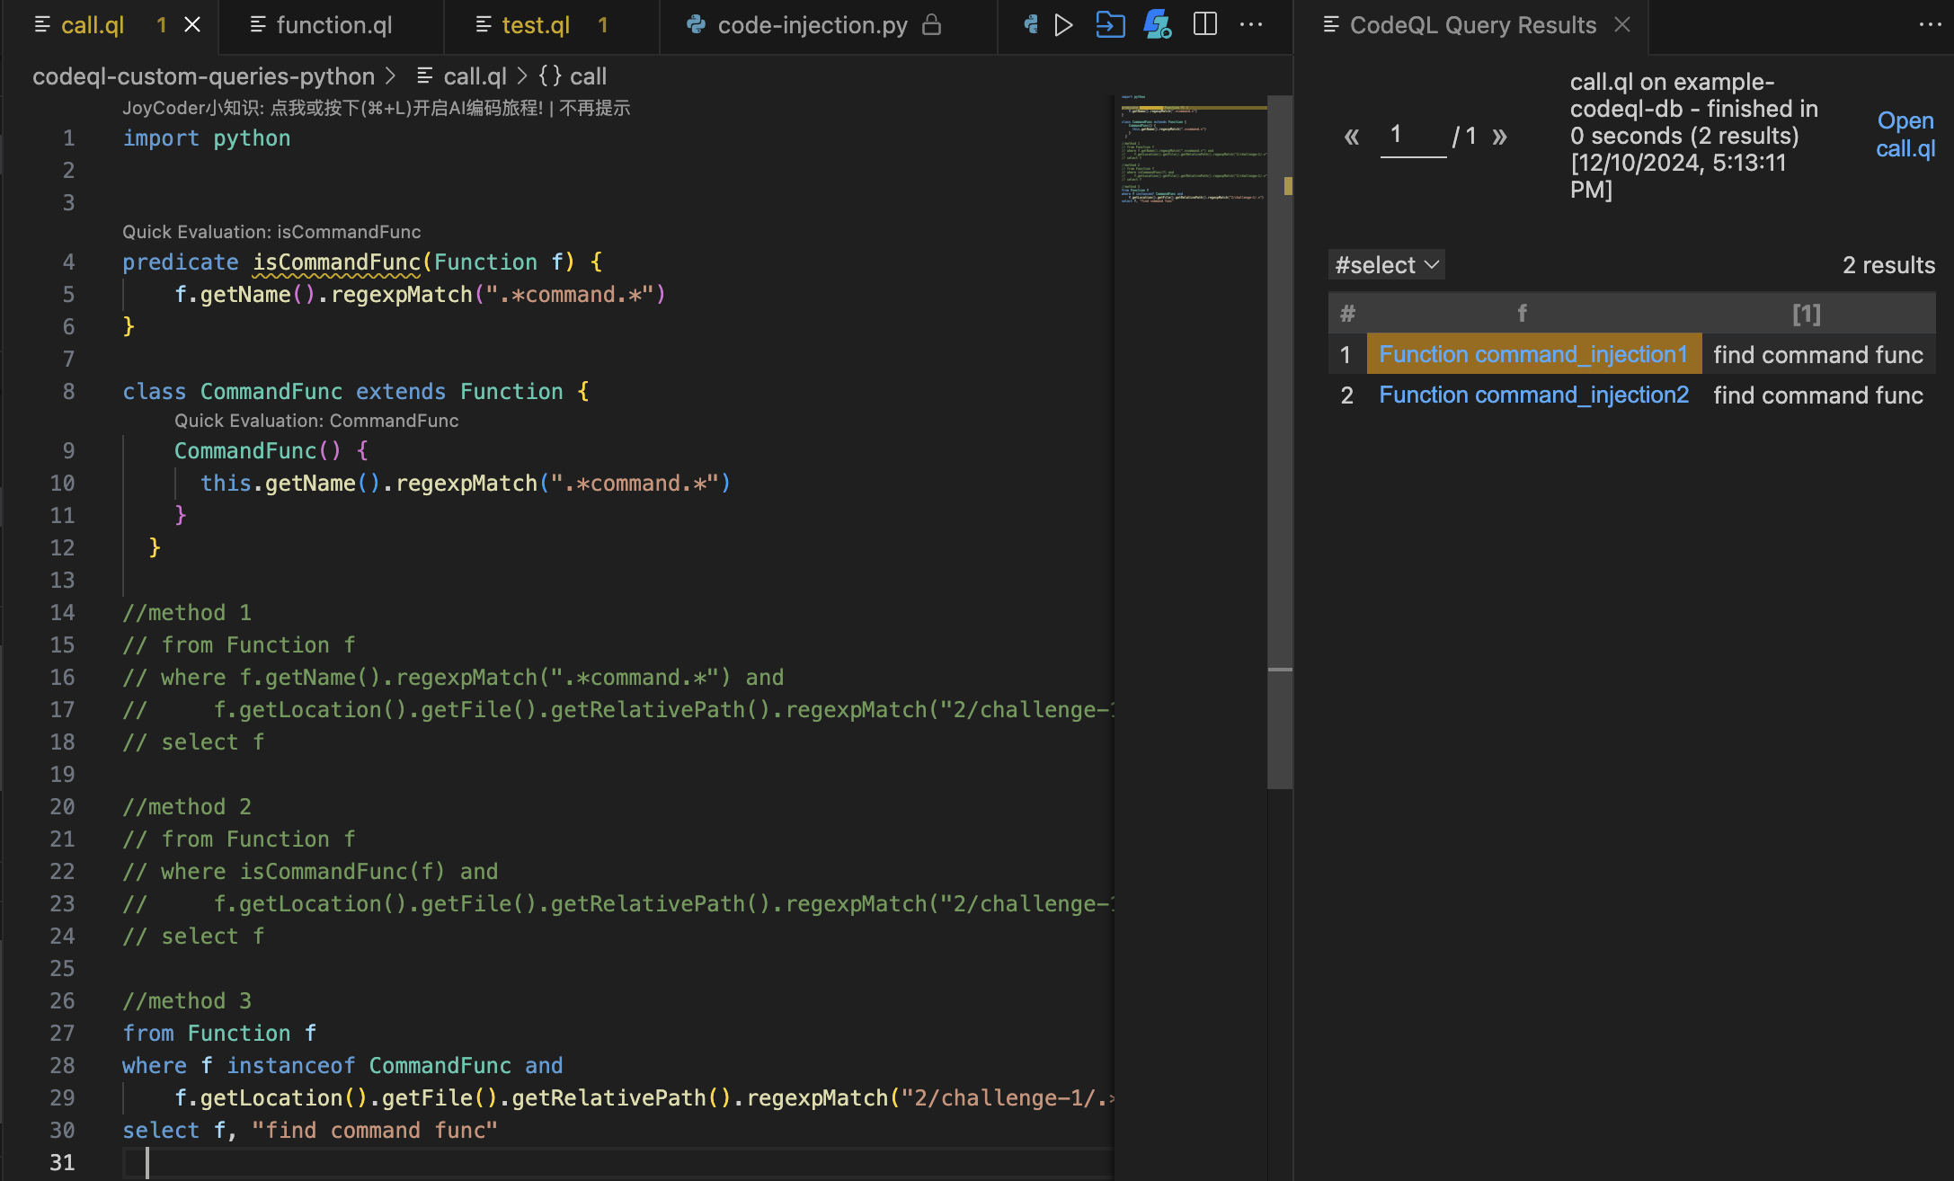Viewport: 1954px width, 1181px height.
Task: Close the call.ql editor tab
Action: click(x=192, y=25)
